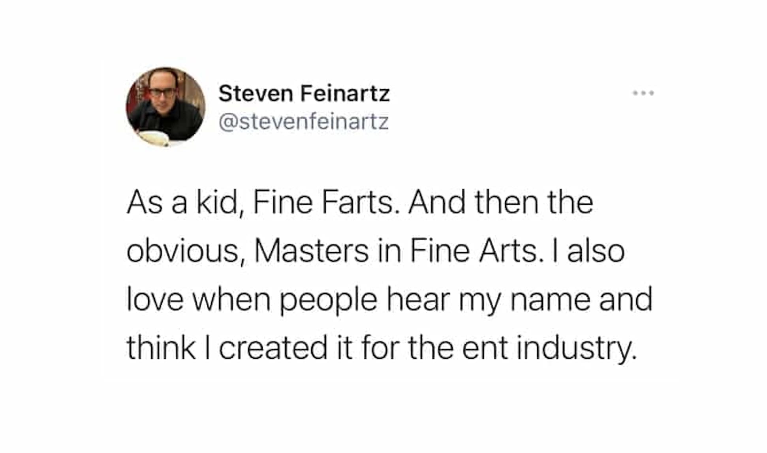Screen dimensions: 767x453
Task: Click the word "industry" in the tweet
Action: [576, 348]
